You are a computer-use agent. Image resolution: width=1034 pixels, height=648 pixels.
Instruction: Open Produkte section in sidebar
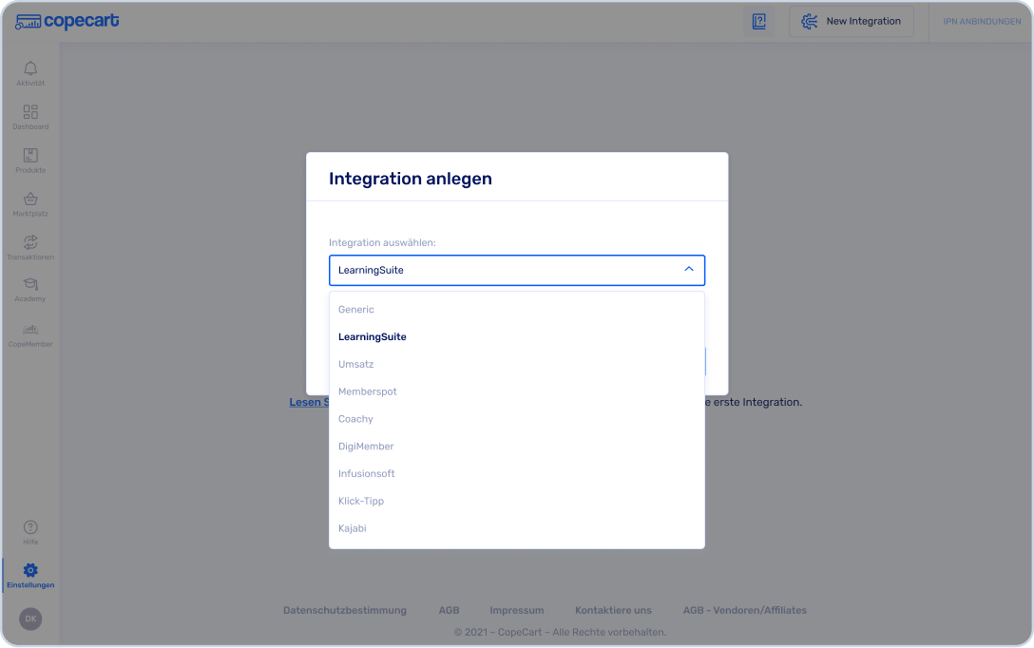(30, 161)
